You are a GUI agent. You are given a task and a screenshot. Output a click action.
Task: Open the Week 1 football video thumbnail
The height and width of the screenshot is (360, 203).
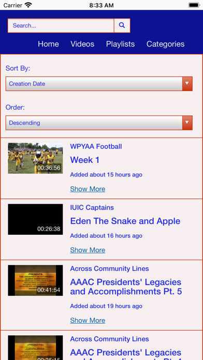tap(35, 158)
